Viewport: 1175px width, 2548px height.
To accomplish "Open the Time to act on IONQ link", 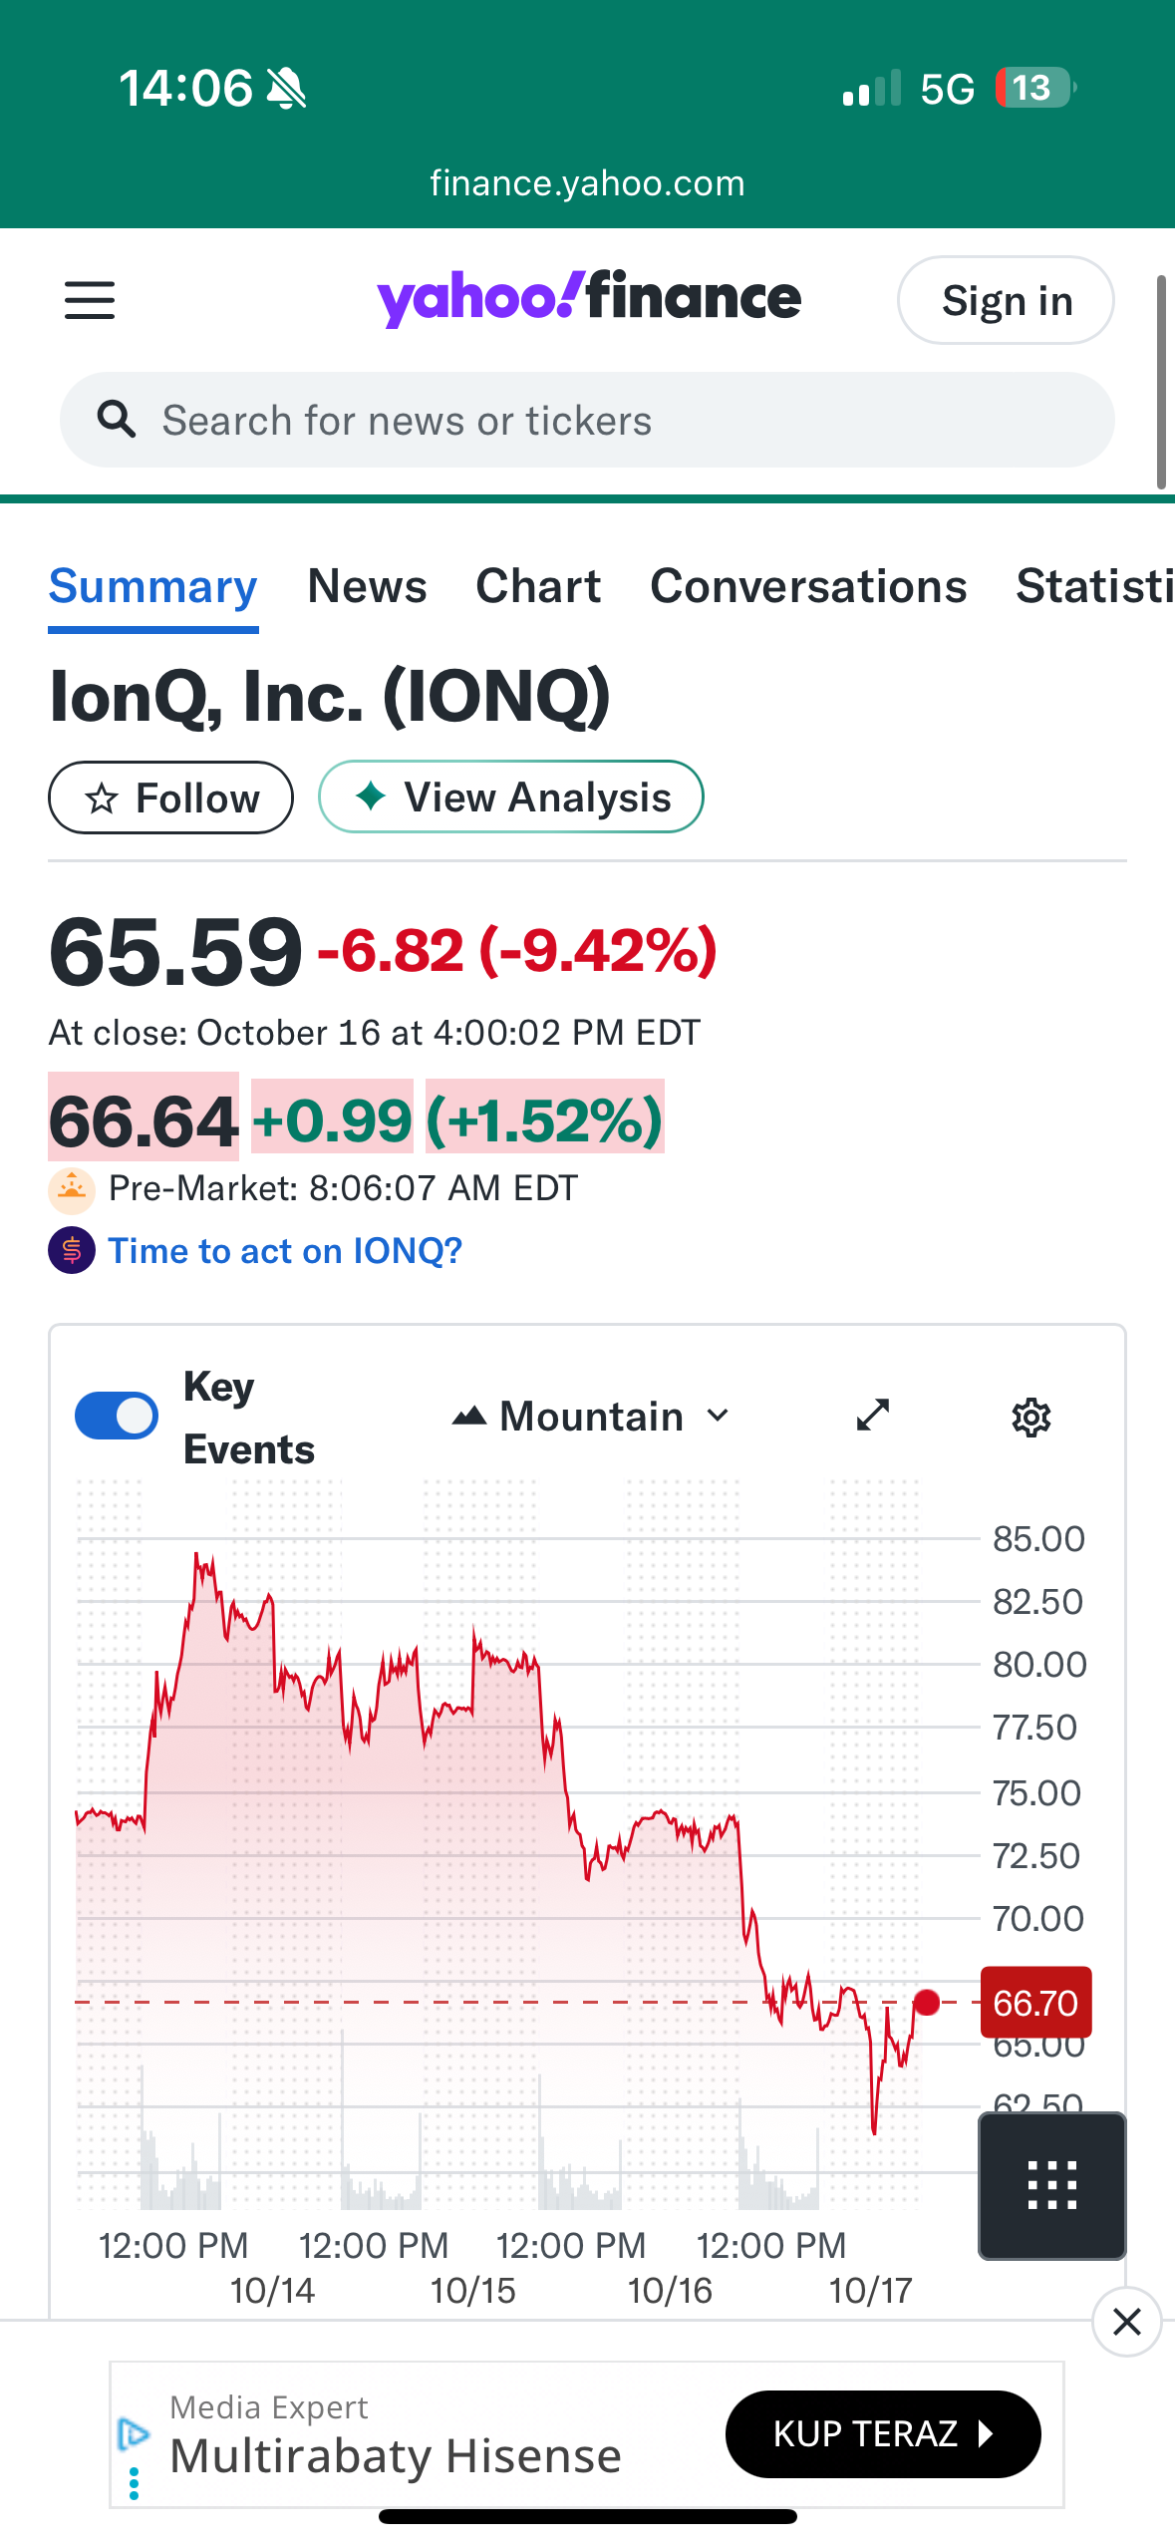I will [285, 1251].
